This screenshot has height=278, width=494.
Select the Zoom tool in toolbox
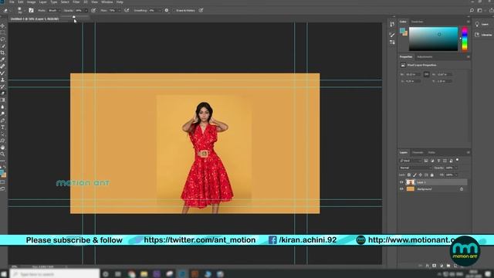pos(2,154)
